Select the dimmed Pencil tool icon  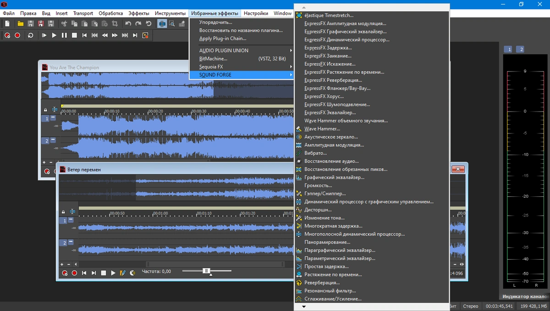click(x=182, y=23)
